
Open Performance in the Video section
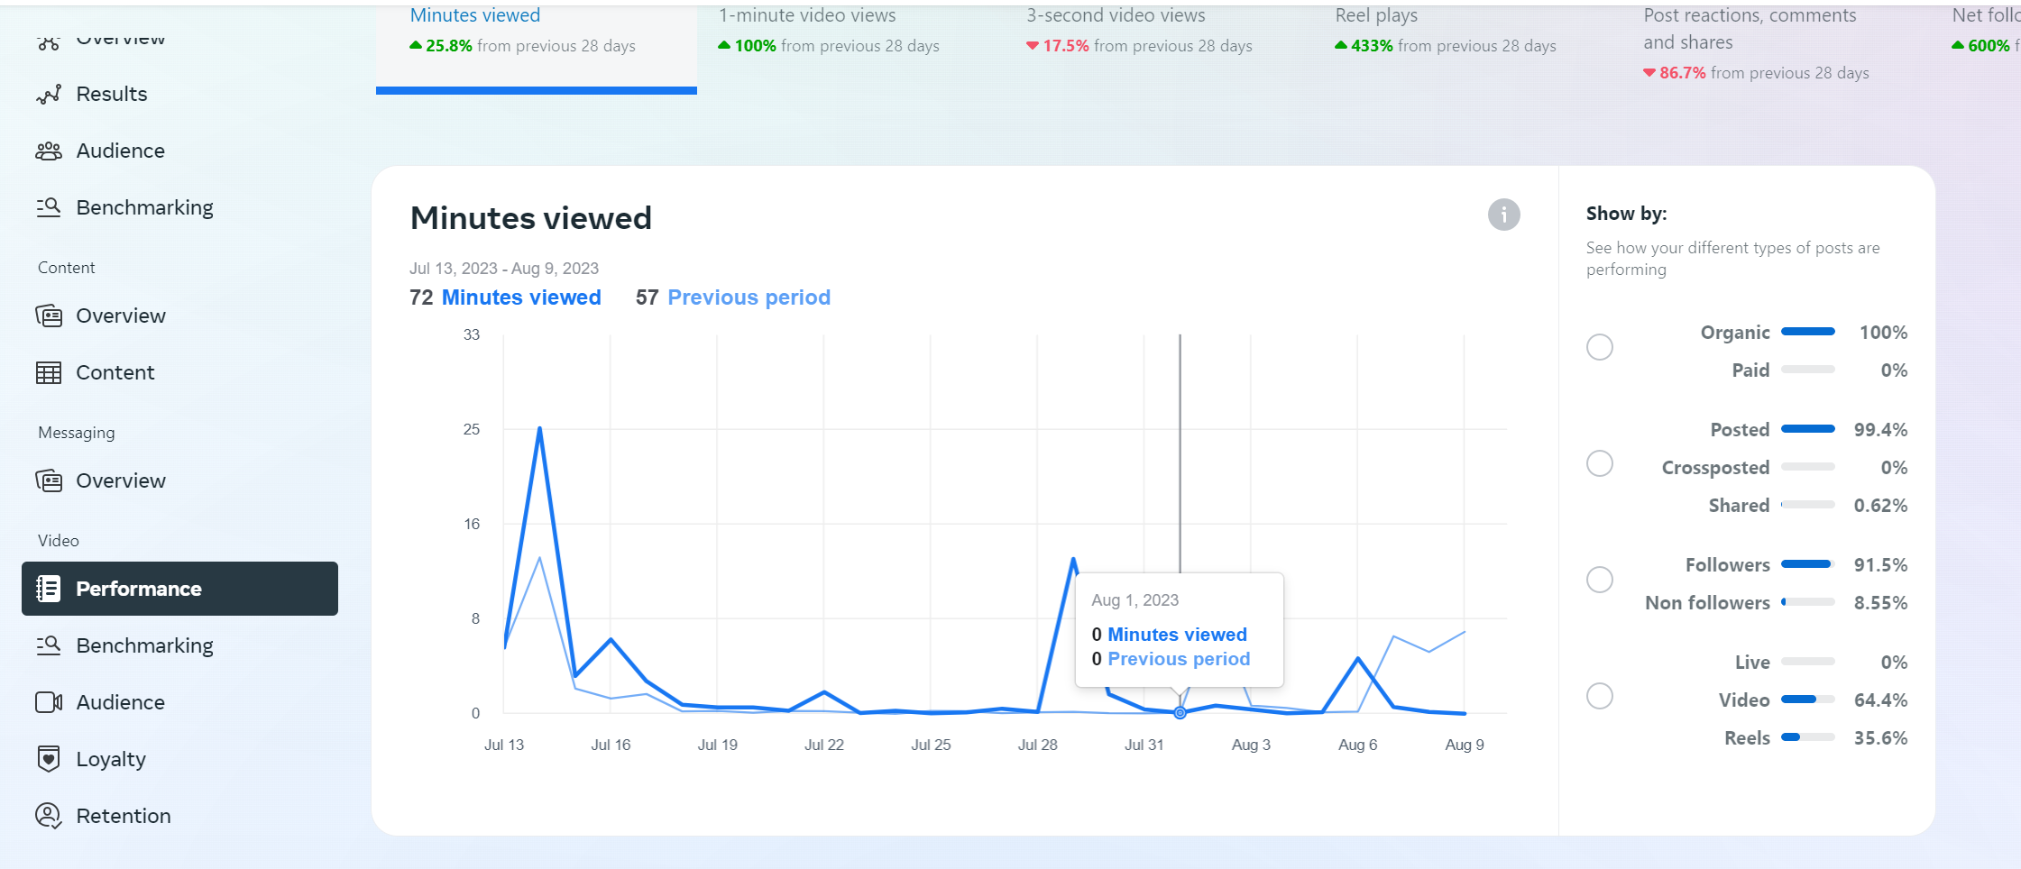point(180,589)
